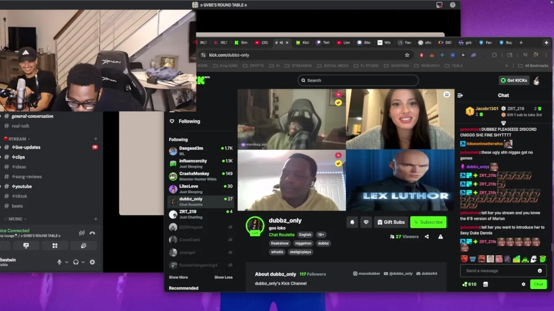Screen dimensions: 554x311
Task: Open the Kick shop icon below chat
Action: pyautogui.click(x=486, y=284)
